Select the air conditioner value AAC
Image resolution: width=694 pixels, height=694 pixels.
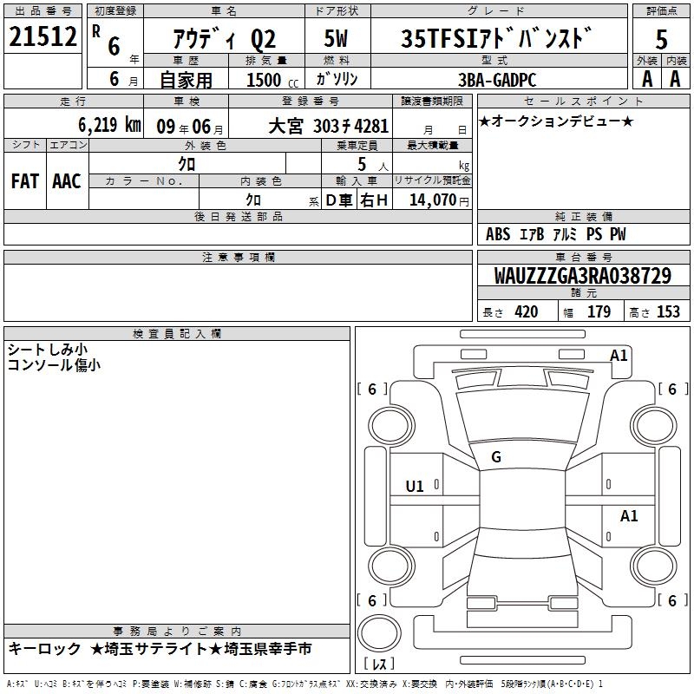67,181
